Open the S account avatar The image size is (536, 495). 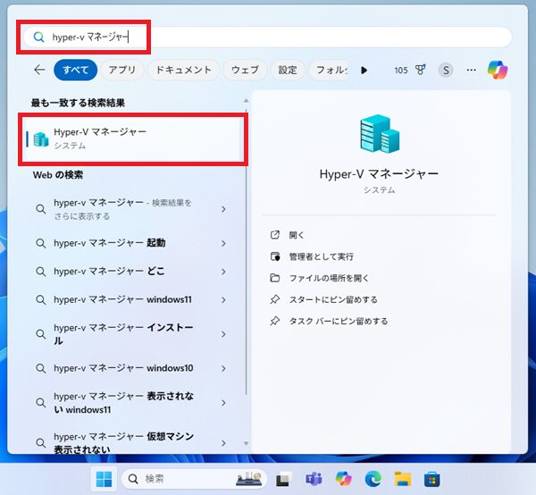(446, 71)
